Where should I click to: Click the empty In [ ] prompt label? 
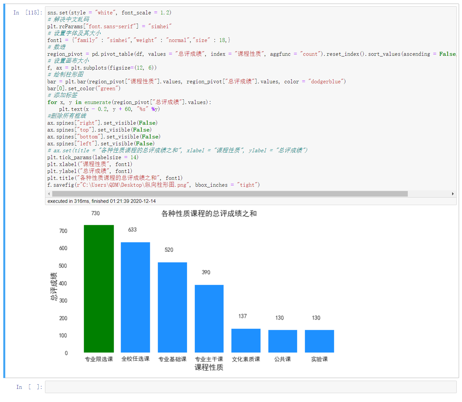pos(29,387)
